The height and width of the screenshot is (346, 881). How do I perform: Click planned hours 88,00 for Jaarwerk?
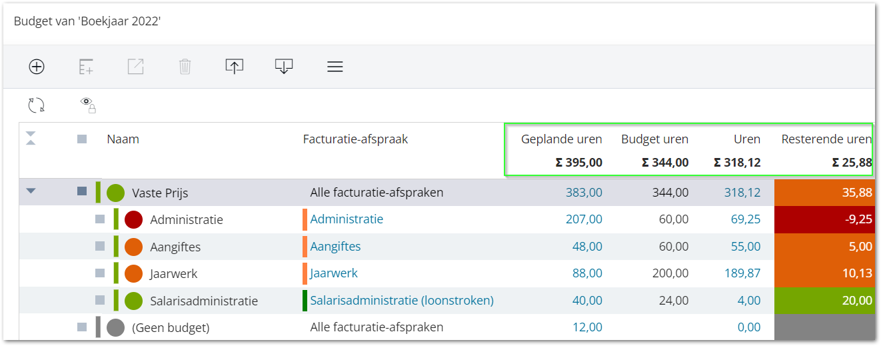[x=587, y=273]
